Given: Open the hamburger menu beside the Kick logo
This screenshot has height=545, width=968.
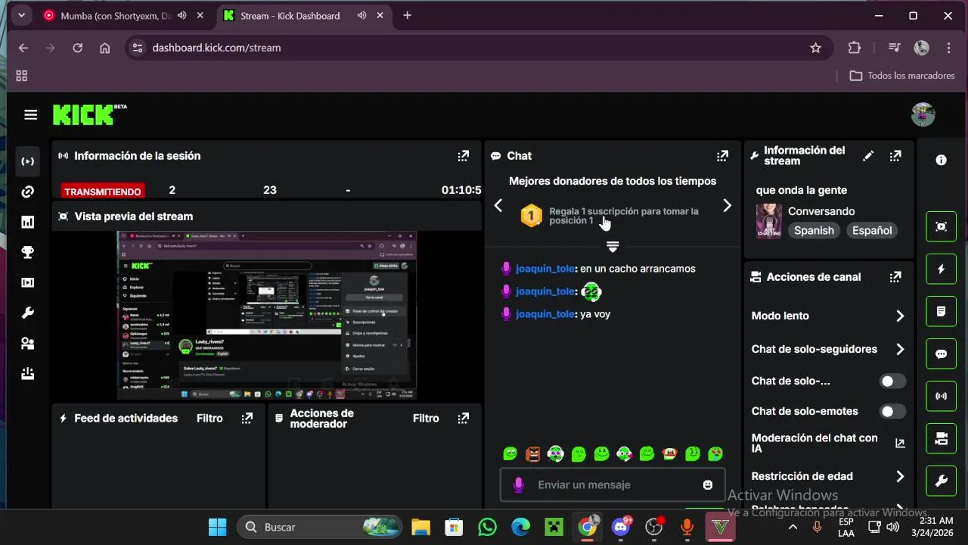Looking at the screenshot, I should pos(30,115).
